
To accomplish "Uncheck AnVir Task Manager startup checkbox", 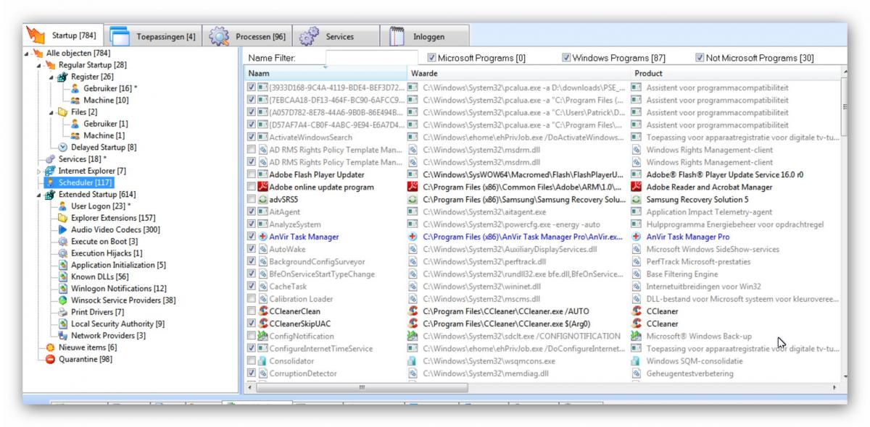I will click(x=251, y=237).
